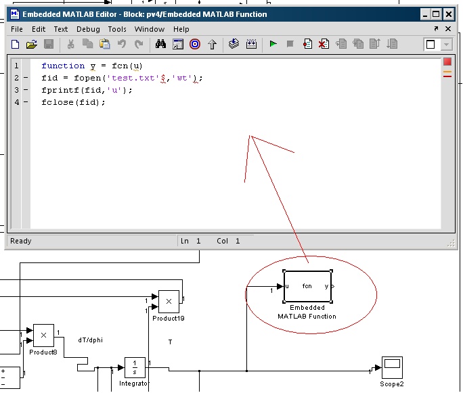The width and height of the screenshot is (463, 393).
Task: Select the Scope2 block
Action: pyautogui.click(x=391, y=368)
